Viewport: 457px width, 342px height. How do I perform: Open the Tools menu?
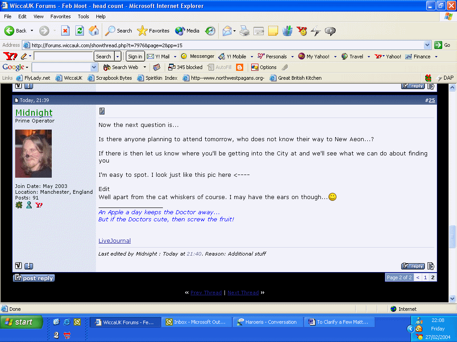click(83, 16)
